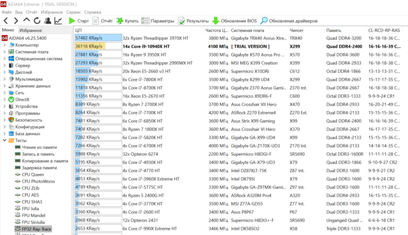Select the Устройства icon in tree

coord(11,106)
